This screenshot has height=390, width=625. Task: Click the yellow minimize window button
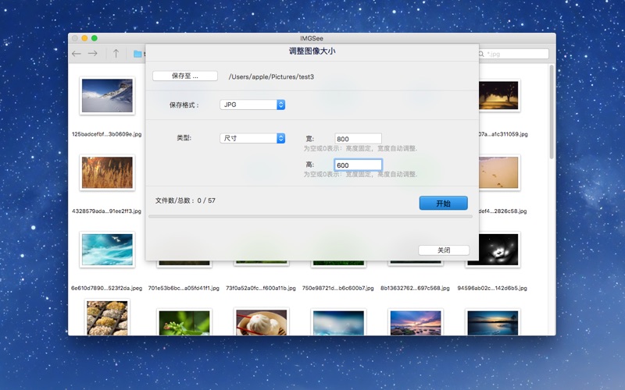pyautogui.click(x=84, y=38)
